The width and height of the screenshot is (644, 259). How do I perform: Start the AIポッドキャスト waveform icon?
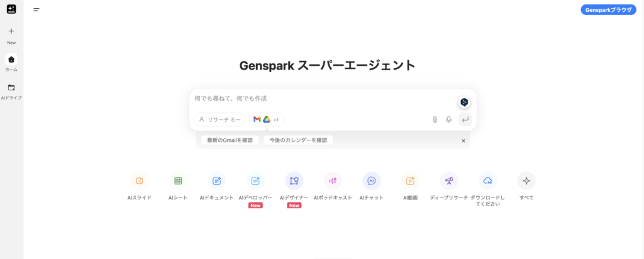(333, 181)
